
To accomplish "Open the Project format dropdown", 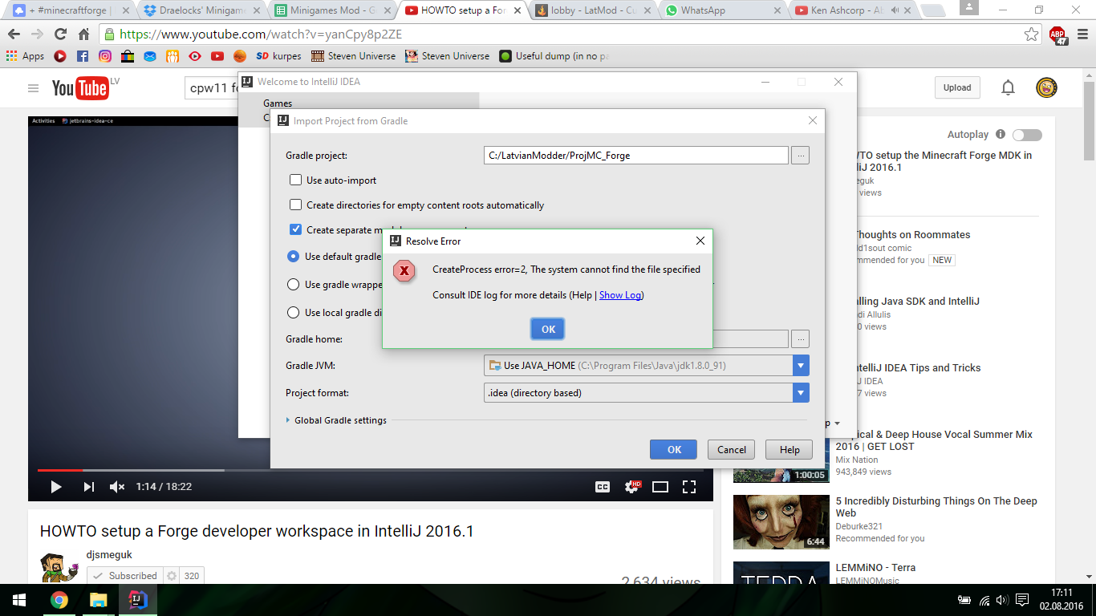I will pyautogui.click(x=800, y=393).
